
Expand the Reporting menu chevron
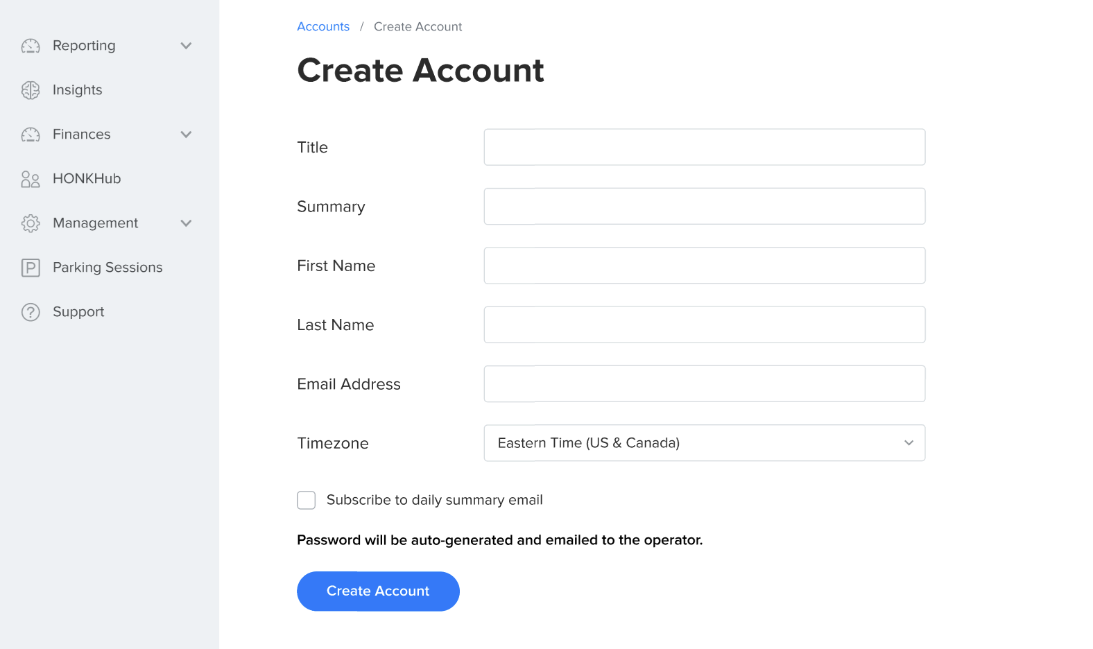pos(186,46)
